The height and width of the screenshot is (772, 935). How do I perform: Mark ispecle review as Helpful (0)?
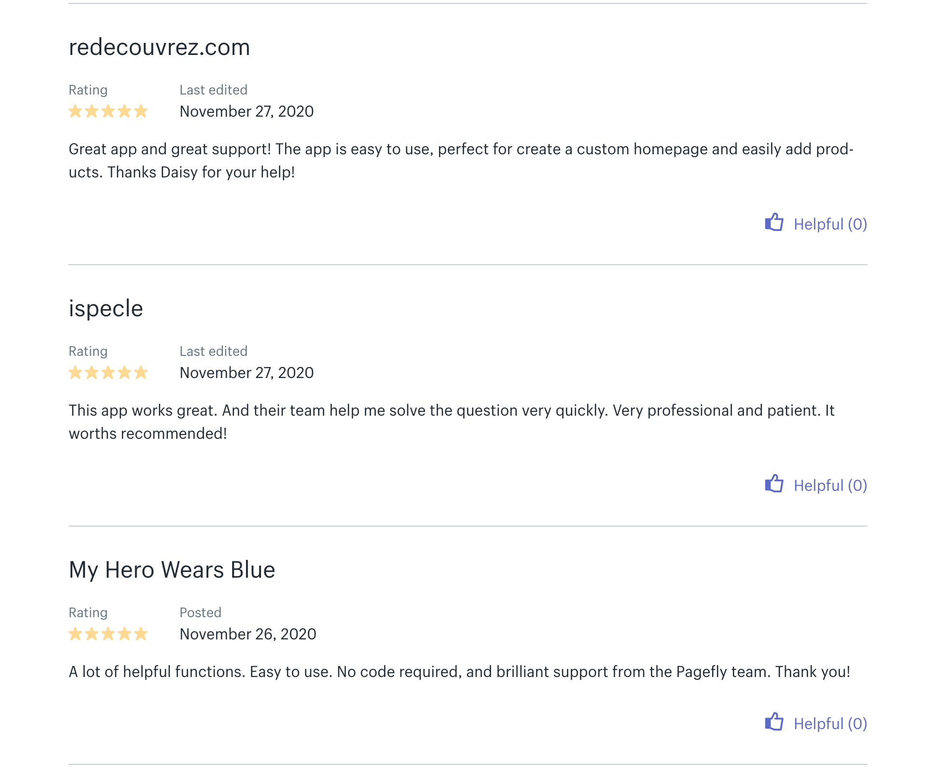point(816,485)
